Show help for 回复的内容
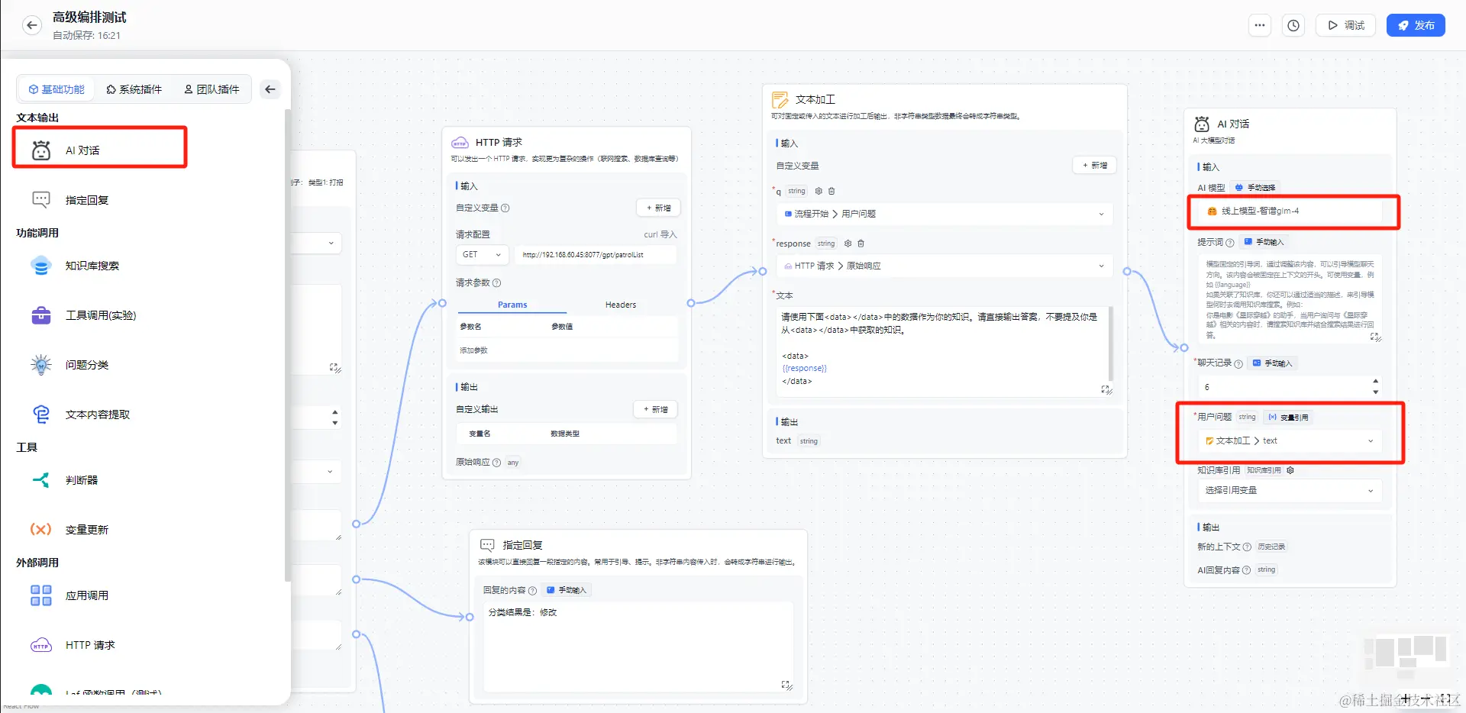The width and height of the screenshot is (1466, 713). 533,591
